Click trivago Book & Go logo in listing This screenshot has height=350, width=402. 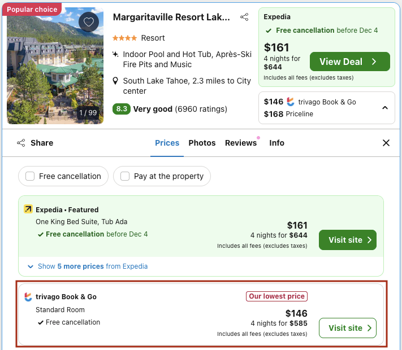pyautogui.click(x=28, y=297)
